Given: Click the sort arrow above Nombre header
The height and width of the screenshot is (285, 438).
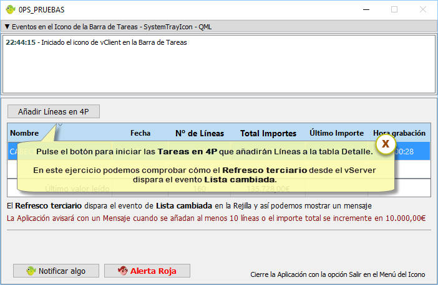Looking at the screenshot, I should pyautogui.click(x=60, y=125).
